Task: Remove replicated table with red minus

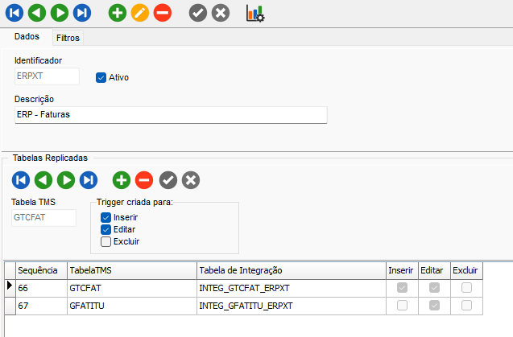Action: (x=144, y=179)
